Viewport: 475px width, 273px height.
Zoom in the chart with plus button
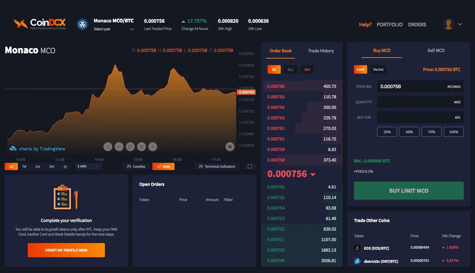142,147
